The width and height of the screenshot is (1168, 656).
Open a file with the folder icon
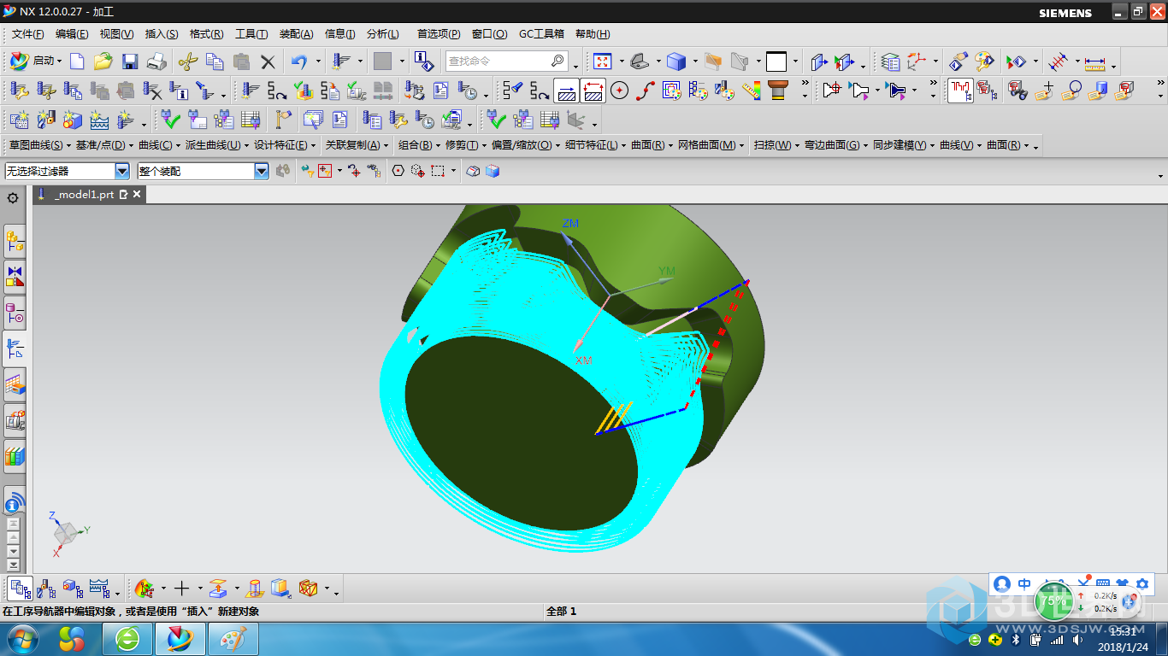click(103, 61)
